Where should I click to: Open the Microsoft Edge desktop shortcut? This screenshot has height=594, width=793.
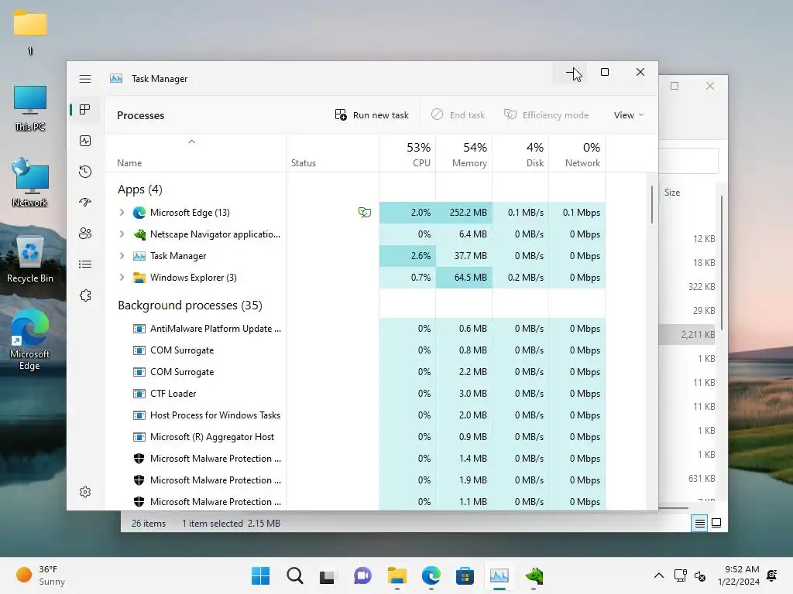point(30,340)
